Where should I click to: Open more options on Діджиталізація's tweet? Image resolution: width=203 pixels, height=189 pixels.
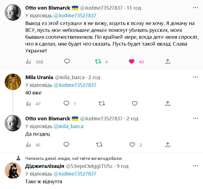pos(195,166)
